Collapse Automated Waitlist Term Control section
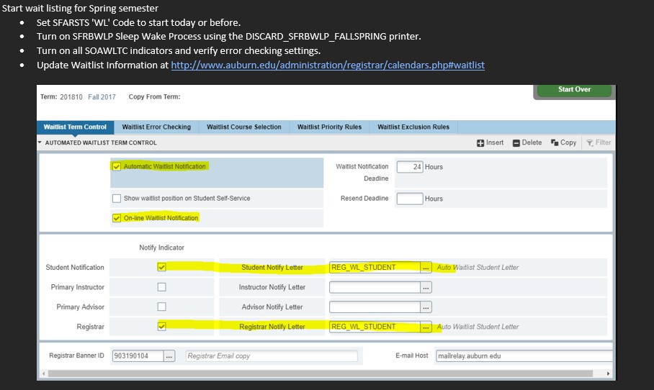 pyautogui.click(x=40, y=142)
